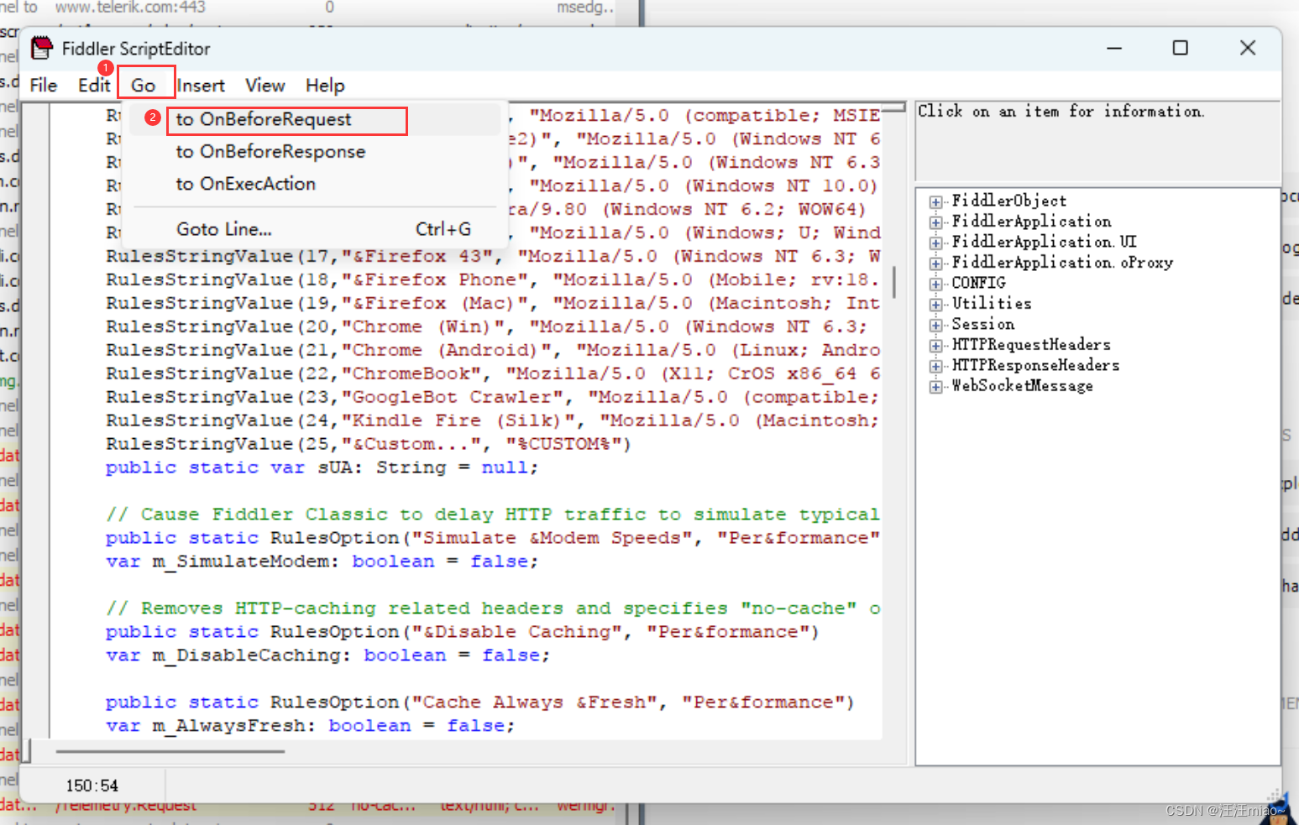
Task: Click the RulesStringValue(25 '&Custom...' line
Action: (368, 444)
